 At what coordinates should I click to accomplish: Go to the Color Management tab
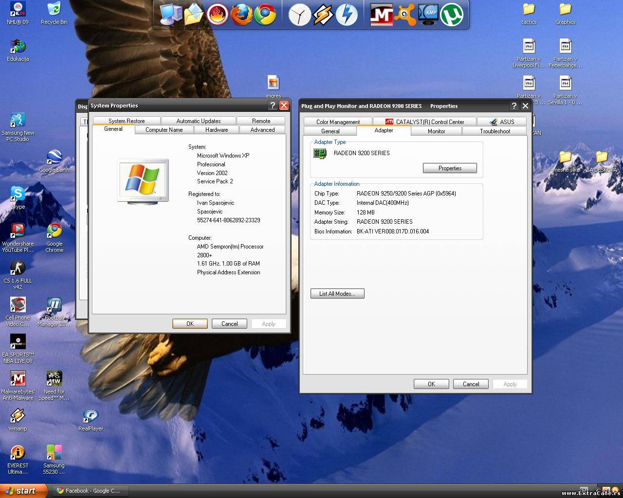point(338,122)
